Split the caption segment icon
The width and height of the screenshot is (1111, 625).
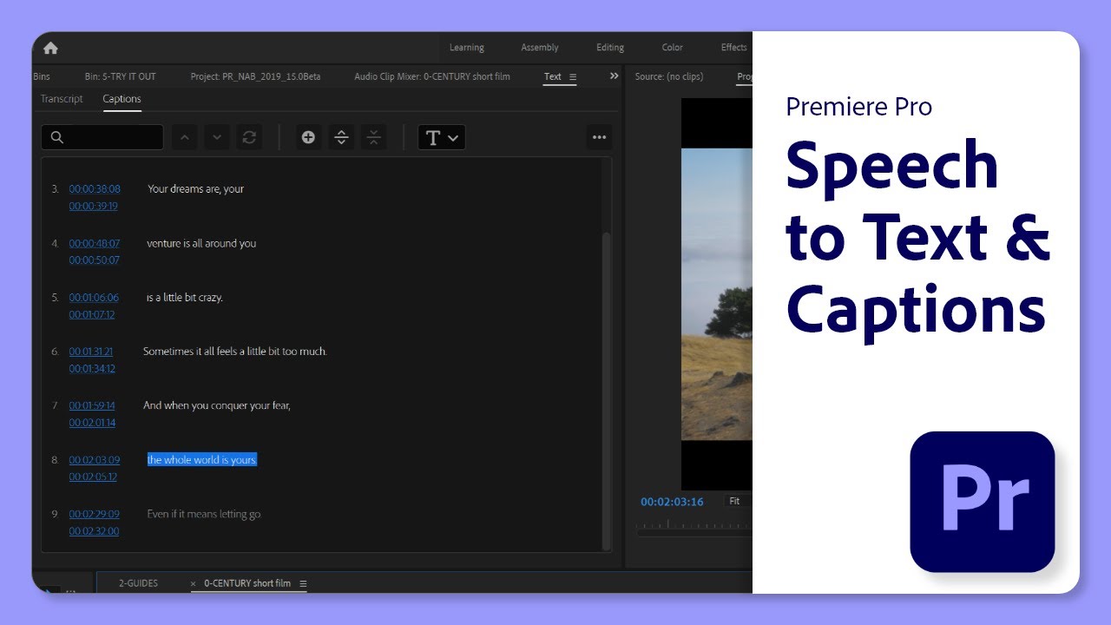(341, 137)
